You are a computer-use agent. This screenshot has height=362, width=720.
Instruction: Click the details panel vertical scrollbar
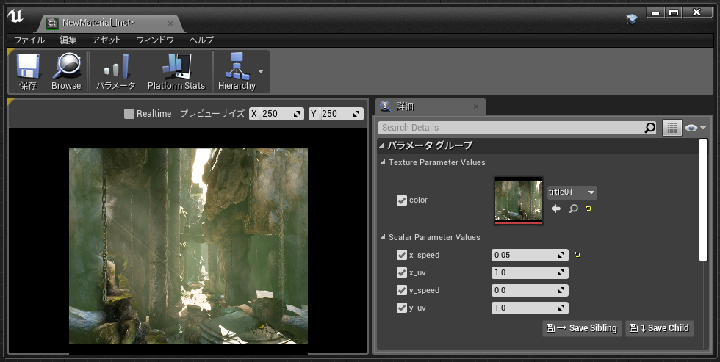click(x=703, y=200)
